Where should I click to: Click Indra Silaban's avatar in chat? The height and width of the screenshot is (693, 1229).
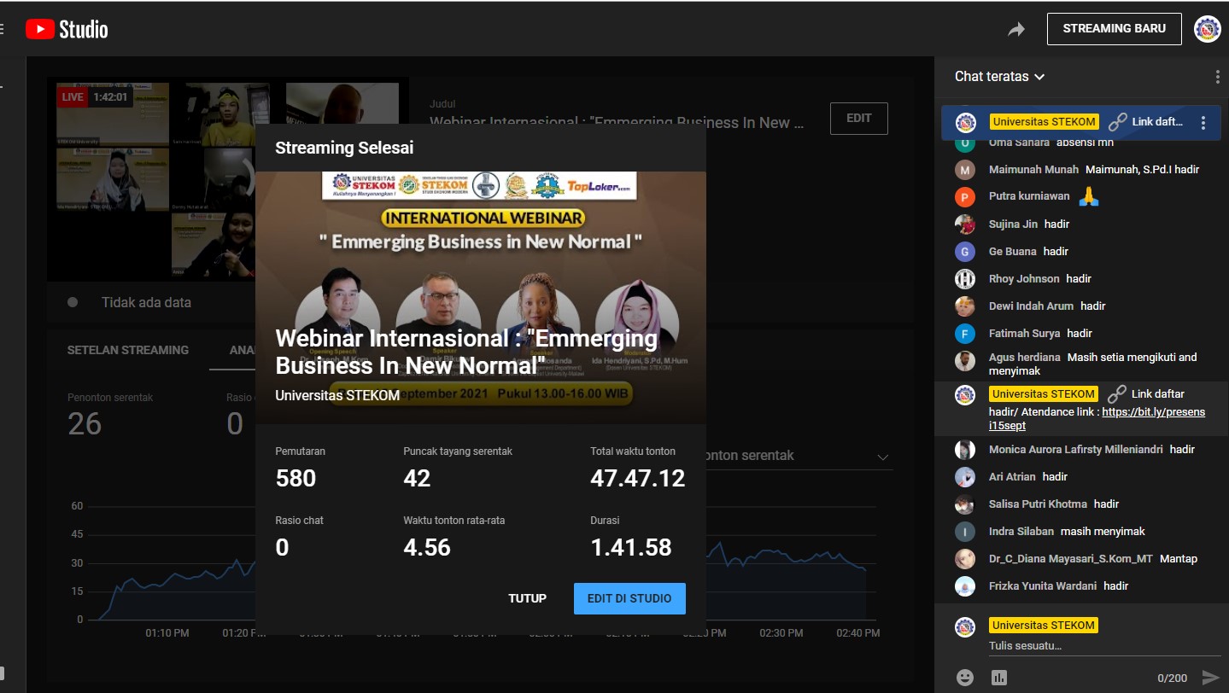(965, 532)
